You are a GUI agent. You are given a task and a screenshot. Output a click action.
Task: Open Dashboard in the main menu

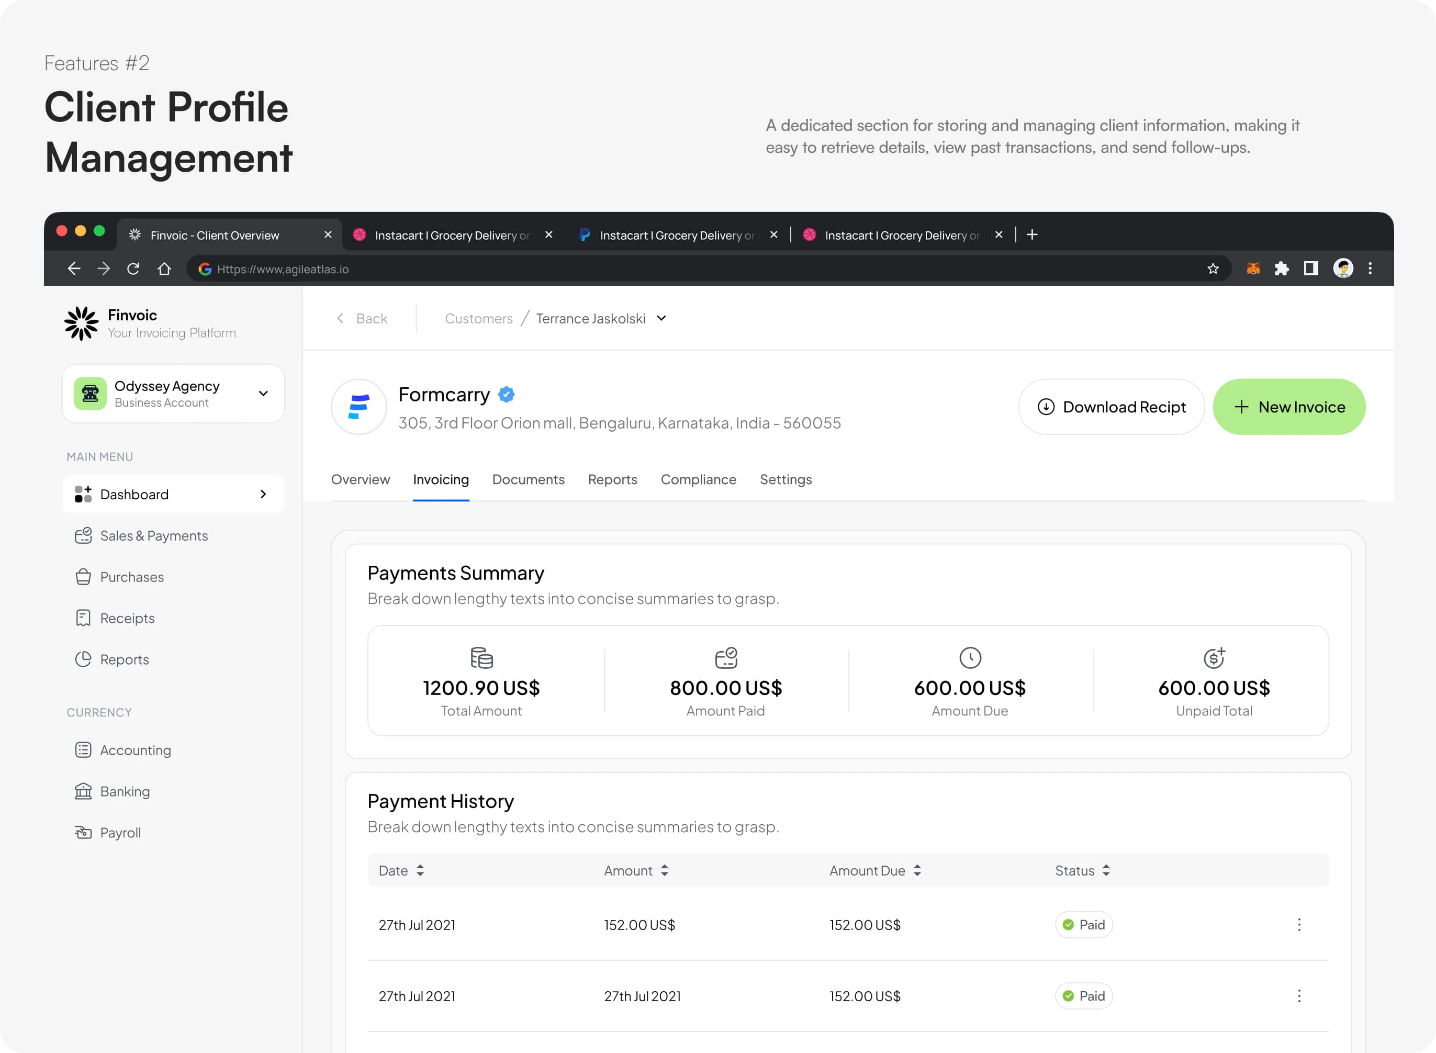173,494
